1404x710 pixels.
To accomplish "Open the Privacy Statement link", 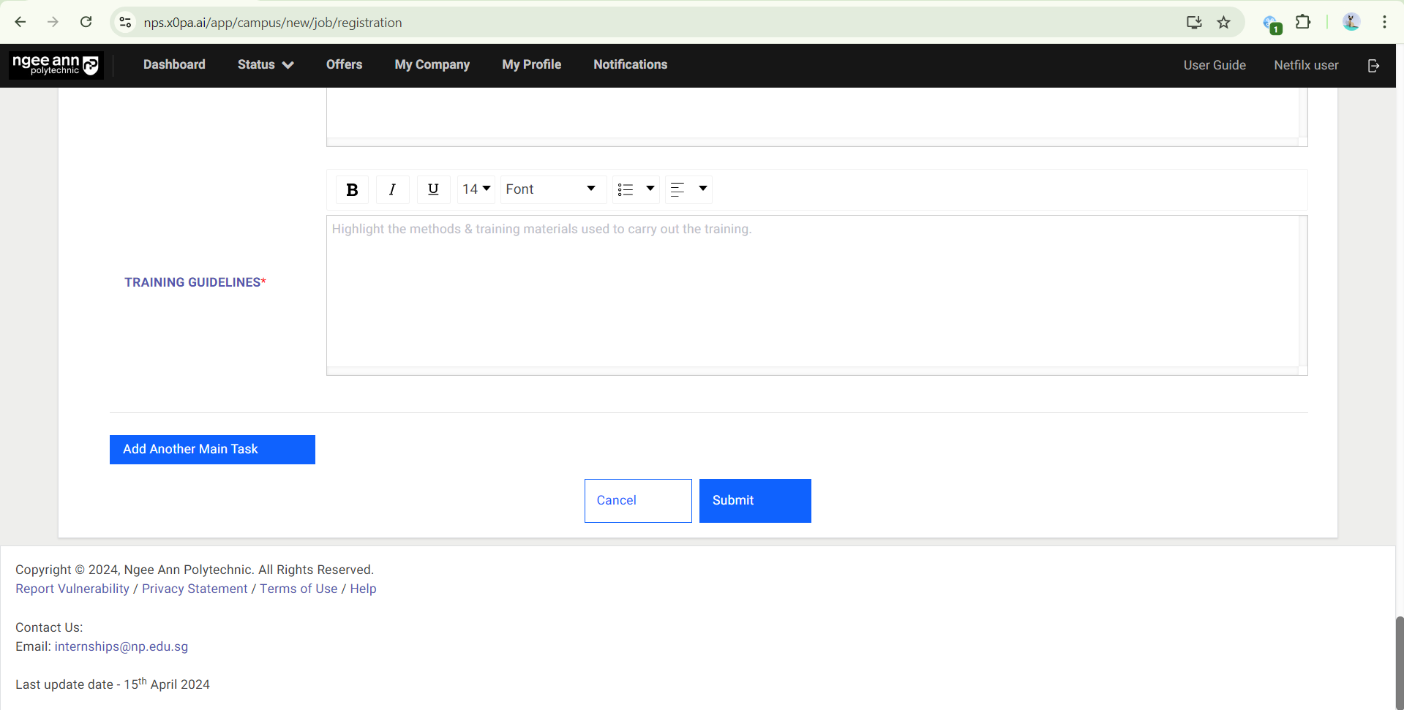I will (x=195, y=589).
